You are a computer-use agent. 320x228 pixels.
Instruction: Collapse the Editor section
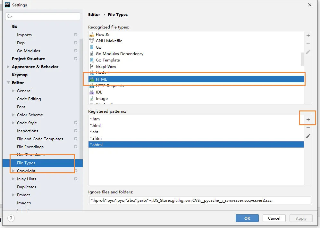point(8,83)
